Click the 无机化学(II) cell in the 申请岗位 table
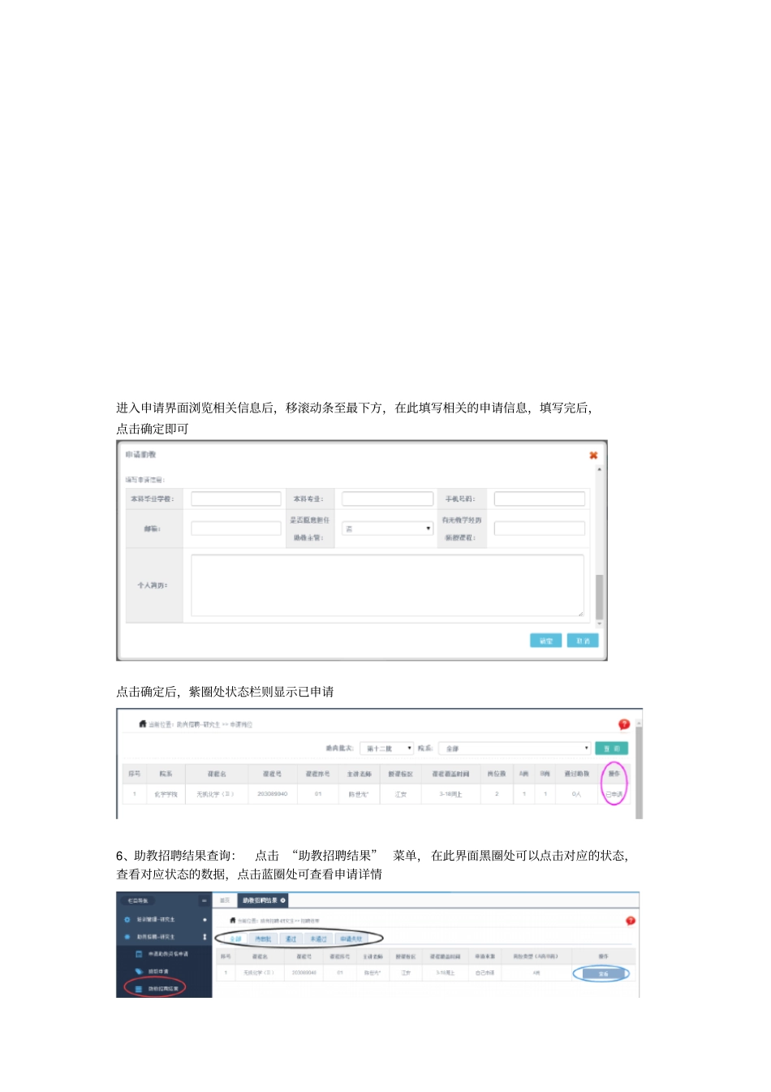The width and height of the screenshot is (771, 1092). [x=215, y=794]
